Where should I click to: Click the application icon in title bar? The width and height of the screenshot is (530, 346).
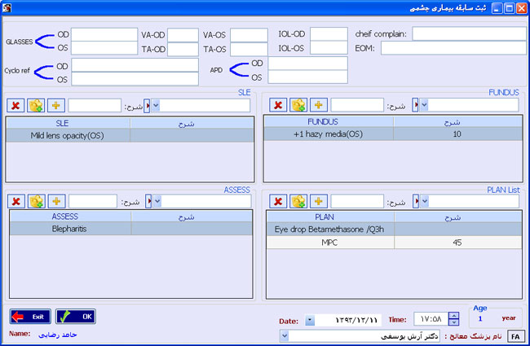point(7,7)
